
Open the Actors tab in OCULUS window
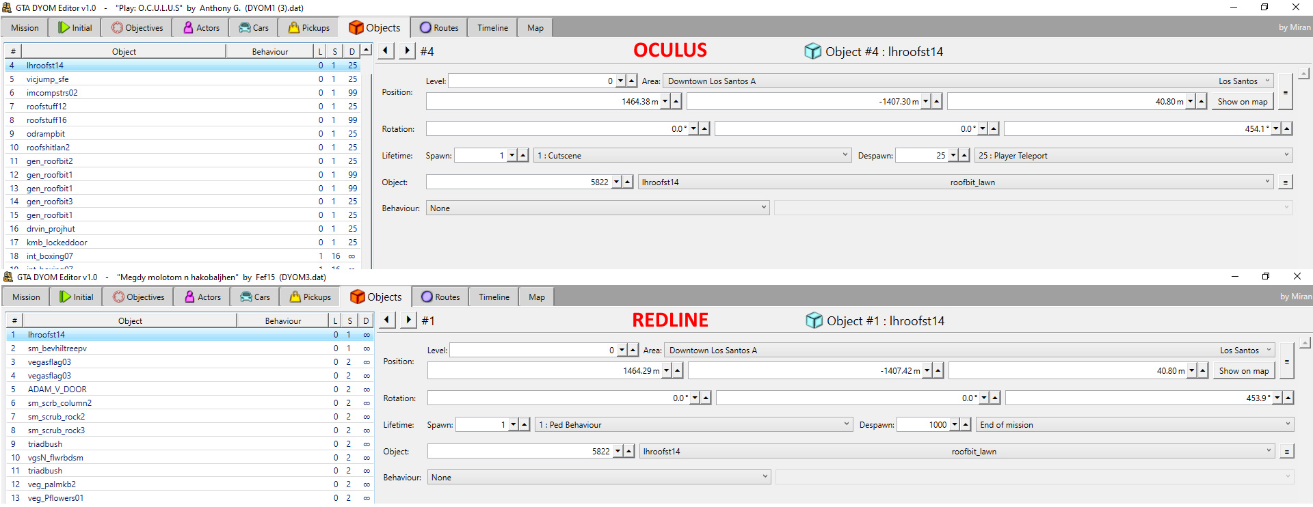(x=201, y=27)
